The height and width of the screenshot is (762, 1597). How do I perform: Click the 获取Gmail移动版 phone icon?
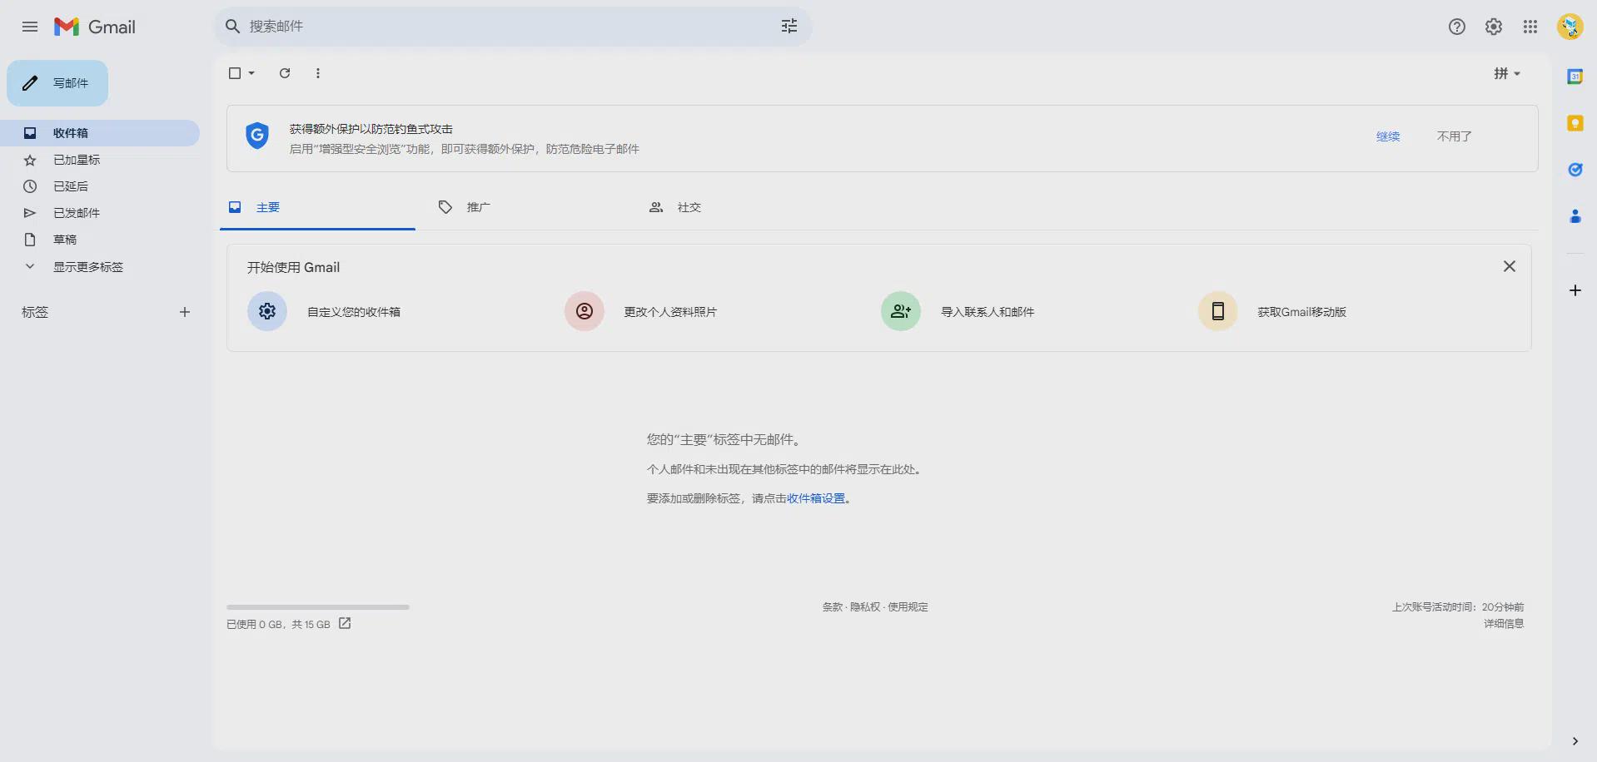click(x=1218, y=311)
